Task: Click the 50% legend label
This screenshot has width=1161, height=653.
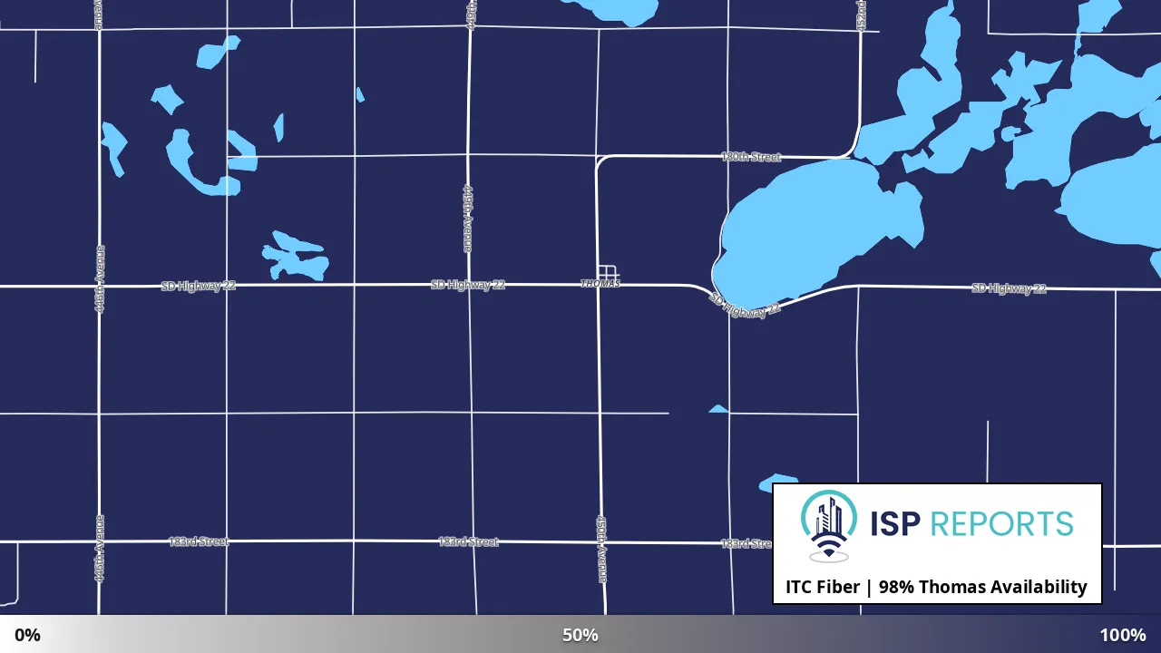Action: point(580,635)
